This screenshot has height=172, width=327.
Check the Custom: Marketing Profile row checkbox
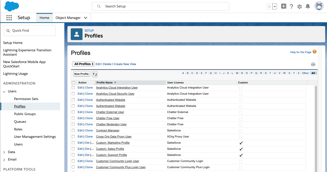[73, 143]
